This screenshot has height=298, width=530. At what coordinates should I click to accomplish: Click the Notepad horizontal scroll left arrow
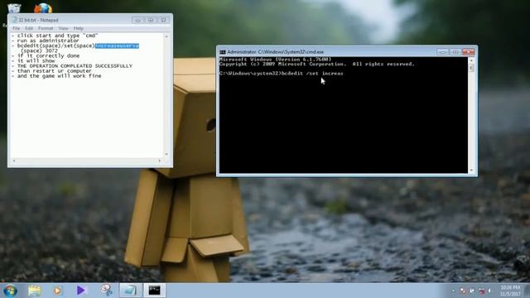(14, 161)
